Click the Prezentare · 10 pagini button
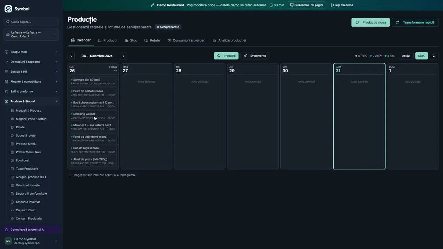The height and width of the screenshot is (249, 443). (306, 5)
